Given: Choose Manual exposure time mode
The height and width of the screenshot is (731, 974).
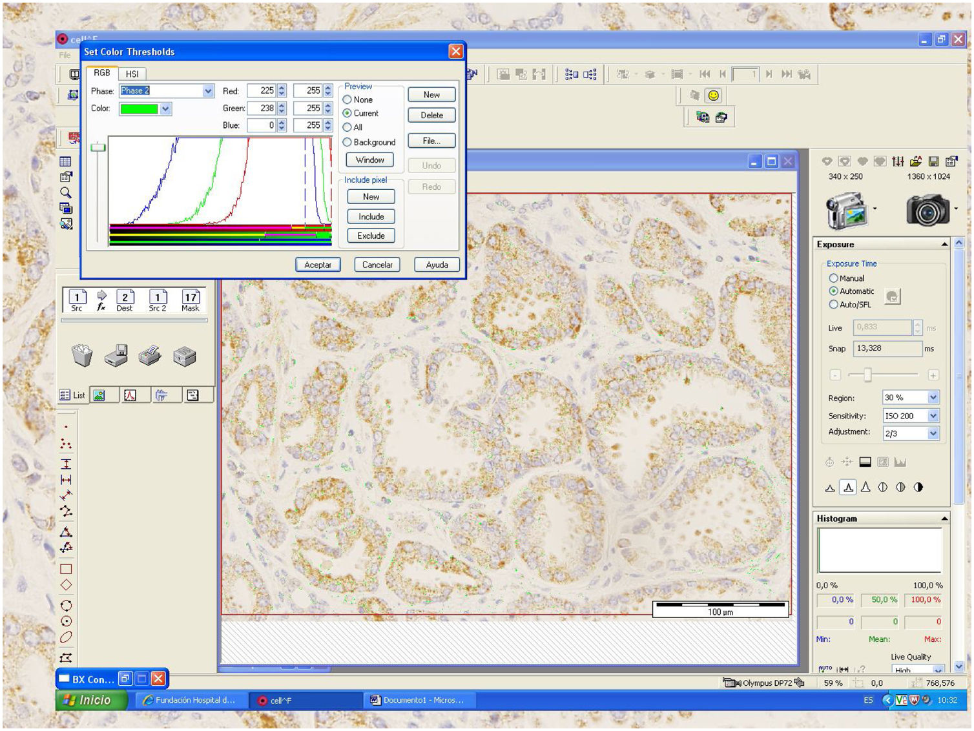Looking at the screenshot, I should (833, 278).
